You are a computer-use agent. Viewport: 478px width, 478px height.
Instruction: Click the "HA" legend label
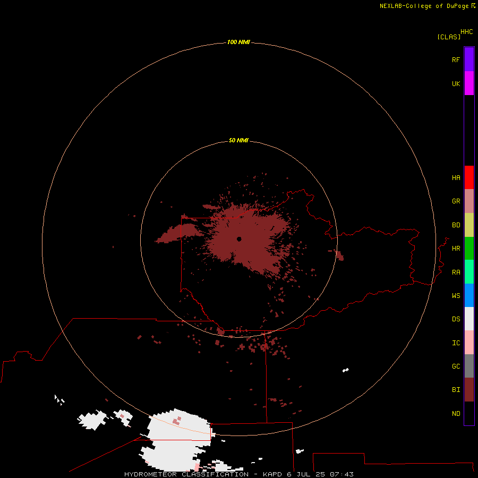[x=456, y=178]
